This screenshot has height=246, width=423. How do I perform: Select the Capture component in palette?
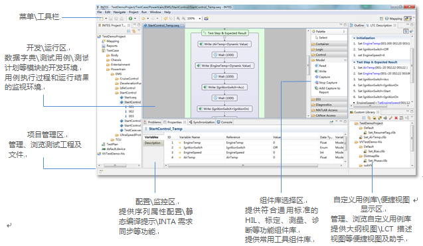(322, 77)
